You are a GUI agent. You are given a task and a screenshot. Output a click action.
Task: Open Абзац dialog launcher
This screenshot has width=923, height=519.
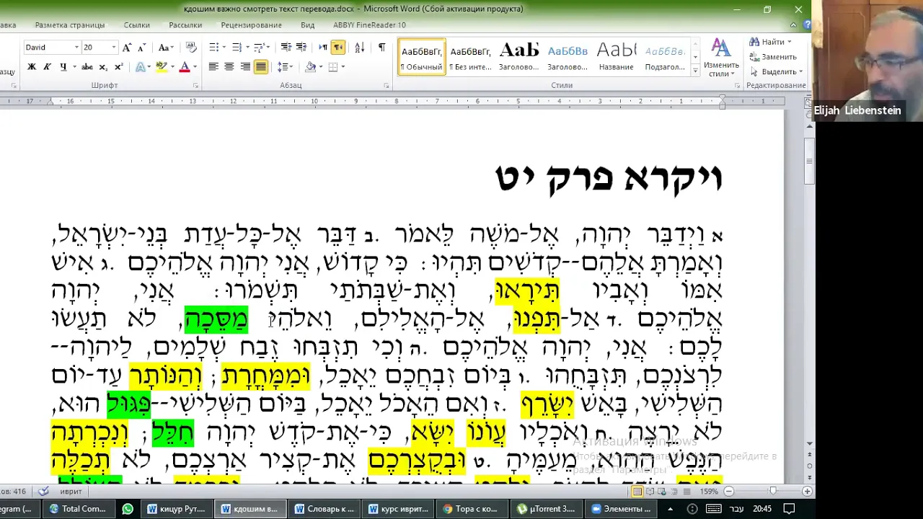pos(387,86)
